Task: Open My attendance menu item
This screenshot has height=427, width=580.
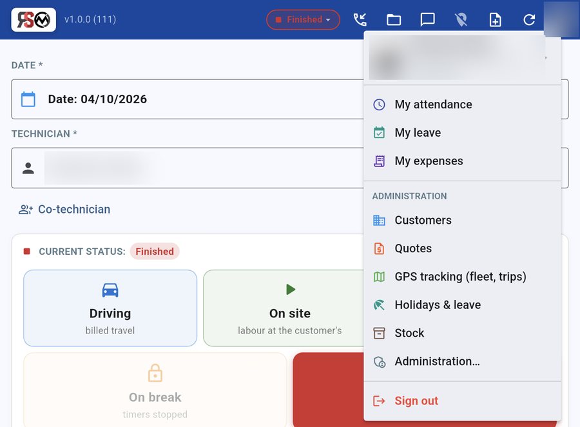Action: click(x=462, y=104)
